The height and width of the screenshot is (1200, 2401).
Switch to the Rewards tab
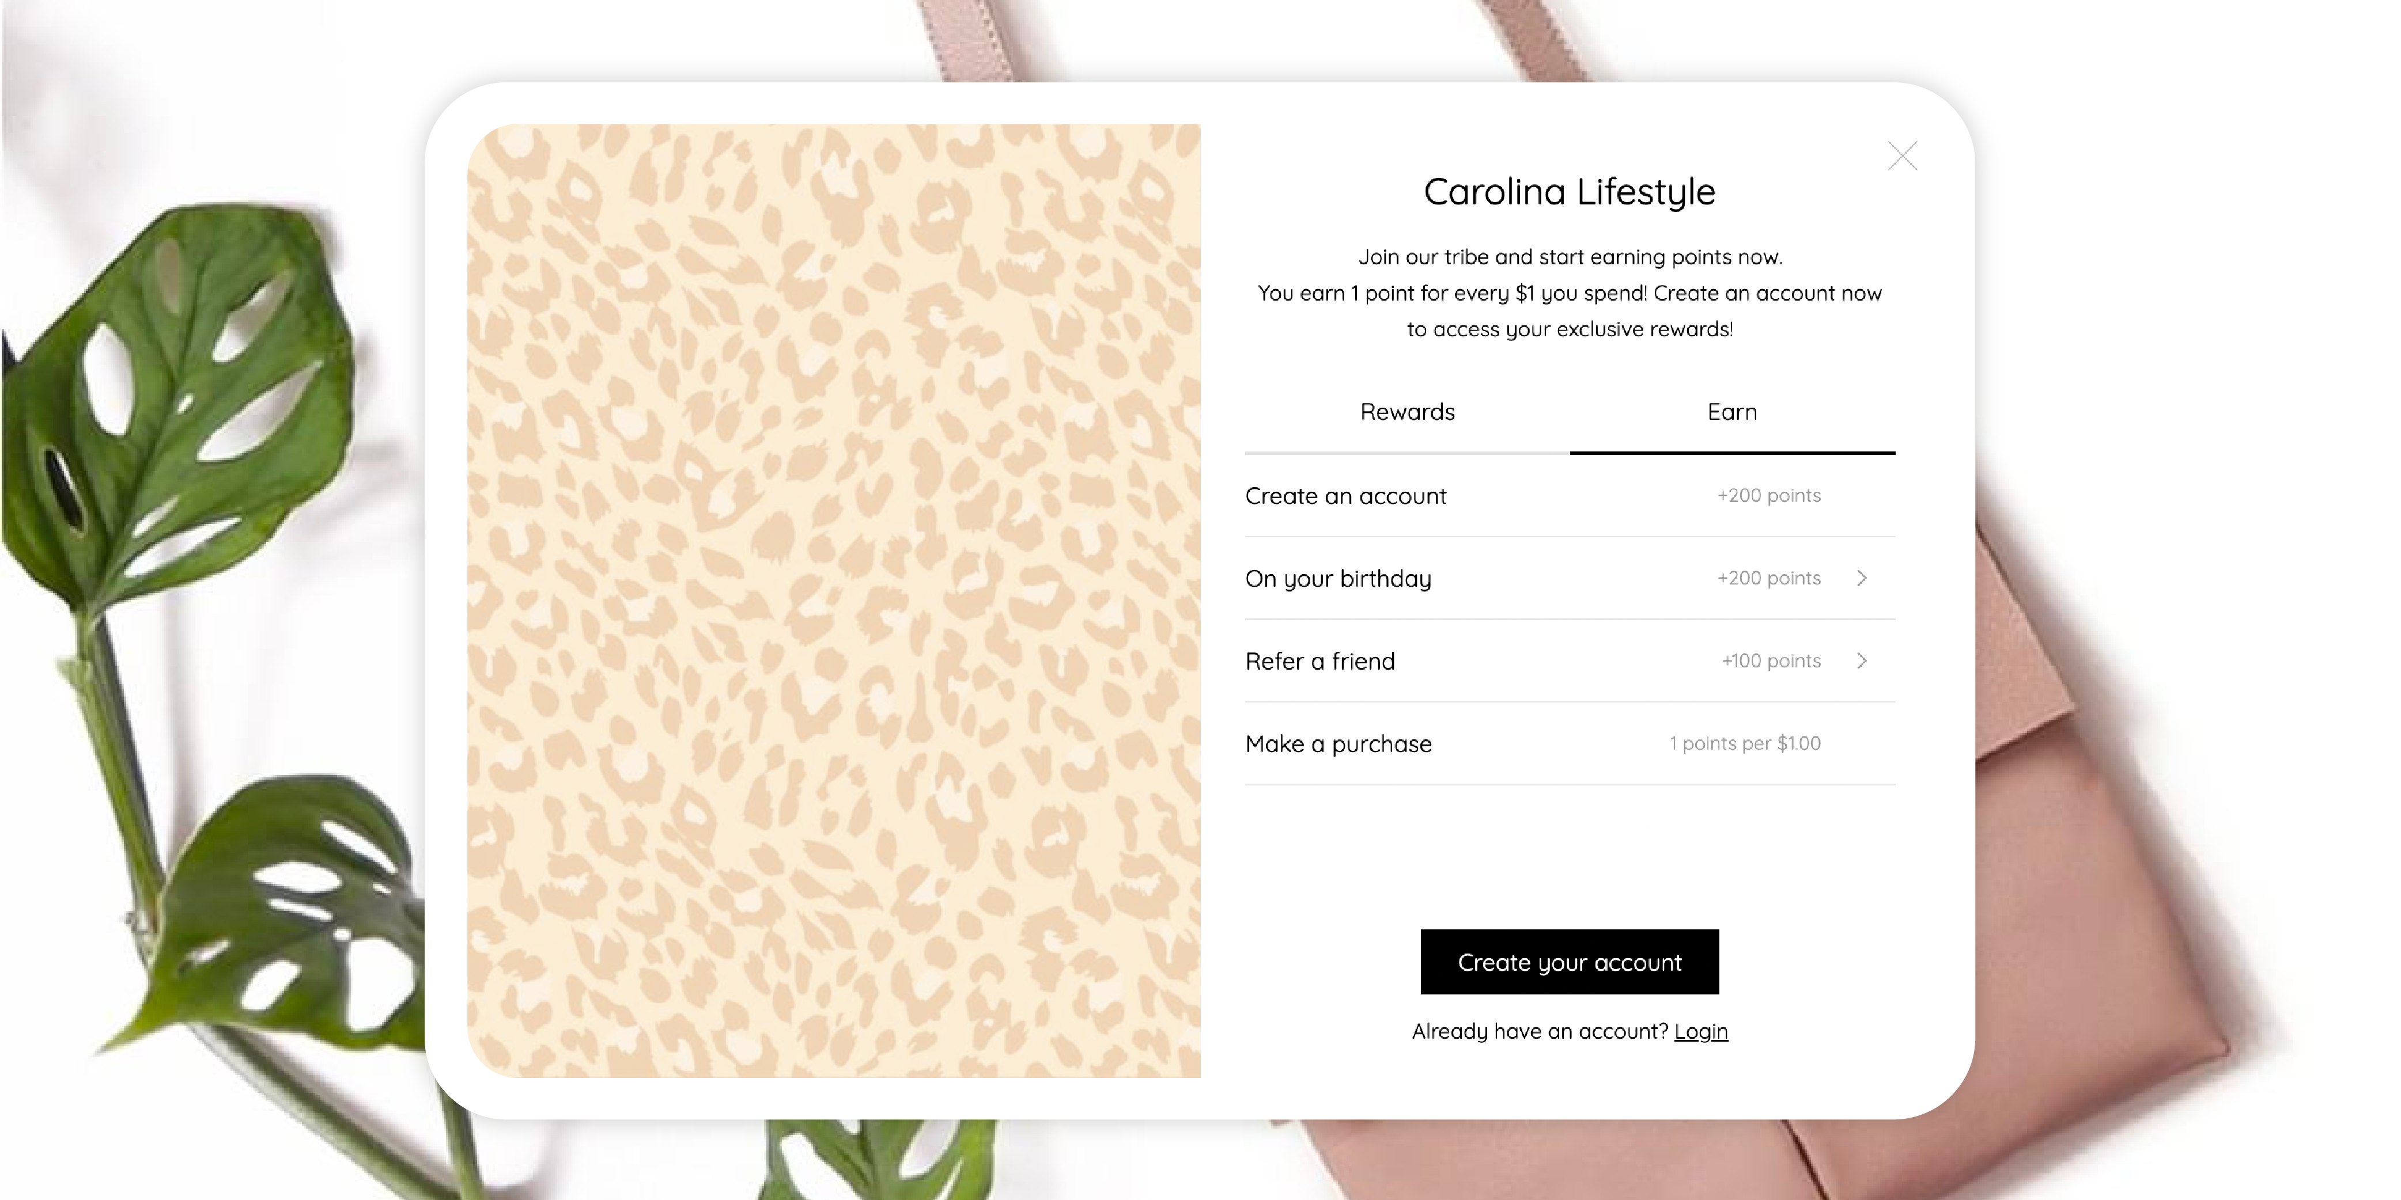(x=1408, y=413)
